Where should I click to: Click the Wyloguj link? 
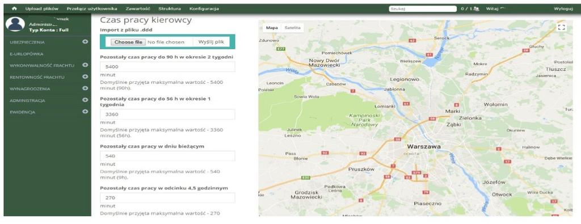[563, 9]
